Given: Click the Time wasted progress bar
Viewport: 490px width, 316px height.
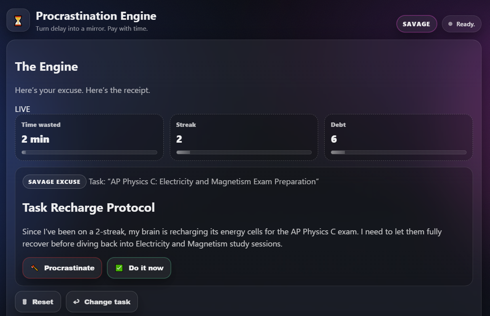Looking at the screenshot, I should pos(89,152).
